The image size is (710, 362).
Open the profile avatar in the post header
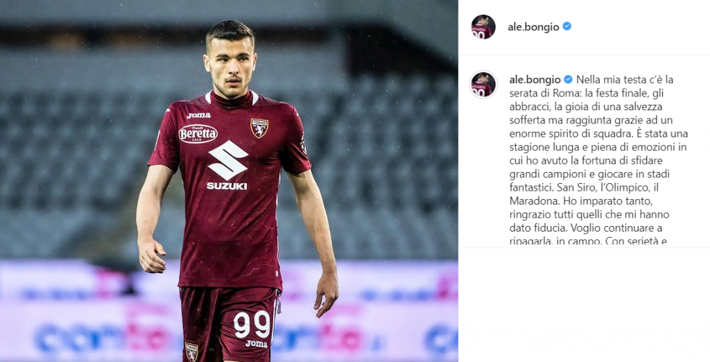tap(483, 27)
